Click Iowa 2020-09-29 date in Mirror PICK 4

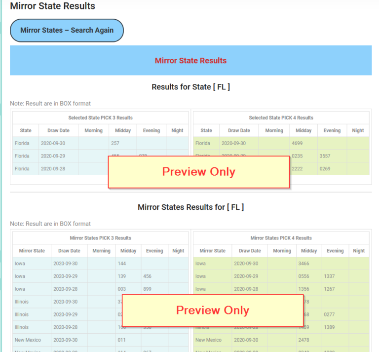246,276
